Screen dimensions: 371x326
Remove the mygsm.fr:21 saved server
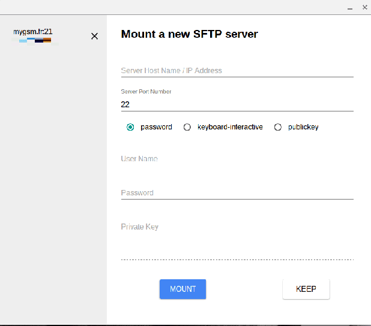click(94, 36)
